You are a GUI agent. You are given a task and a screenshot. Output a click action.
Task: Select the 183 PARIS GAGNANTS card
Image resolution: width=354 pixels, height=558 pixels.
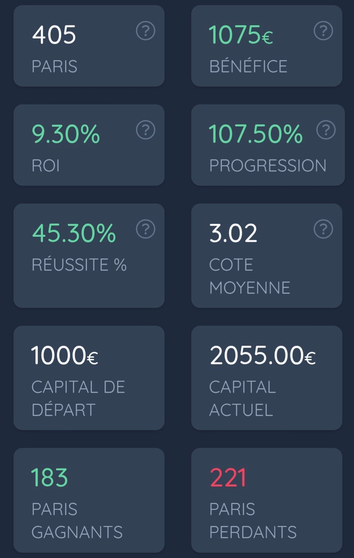click(89, 500)
